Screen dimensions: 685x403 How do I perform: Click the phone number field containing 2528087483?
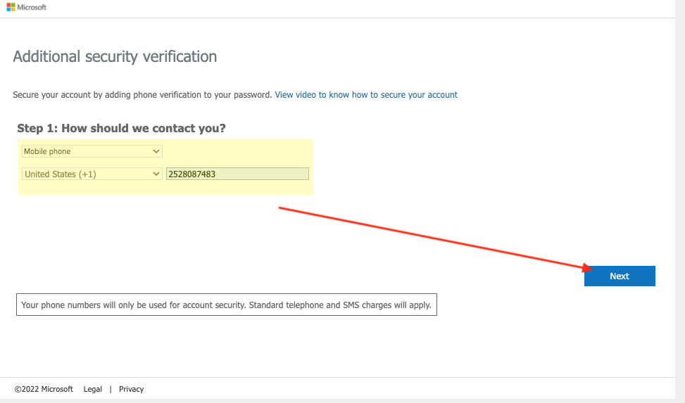point(237,174)
